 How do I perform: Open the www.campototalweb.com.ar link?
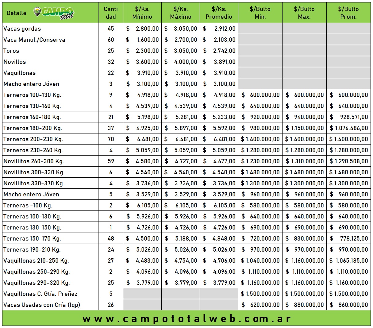pos(186,318)
